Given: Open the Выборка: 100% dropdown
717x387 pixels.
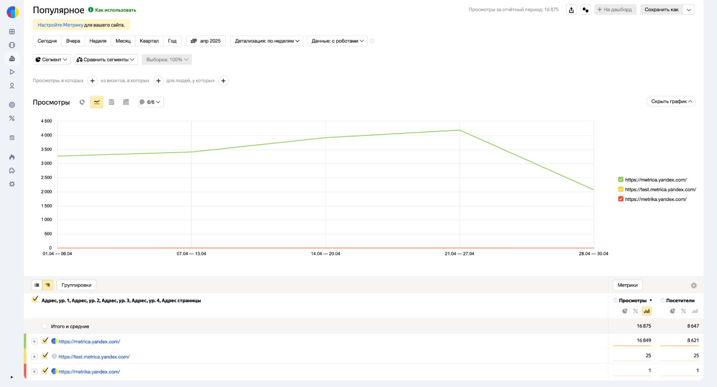Looking at the screenshot, I should [167, 60].
